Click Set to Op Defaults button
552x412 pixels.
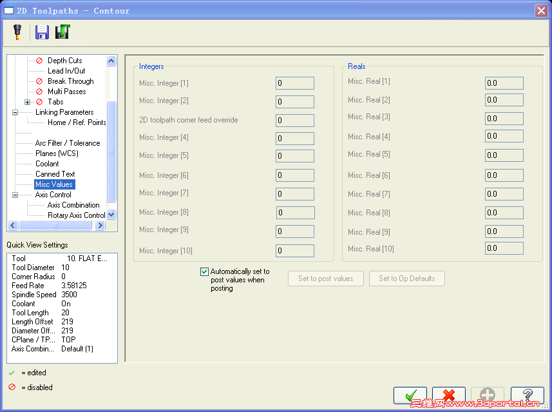[x=406, y=279]
